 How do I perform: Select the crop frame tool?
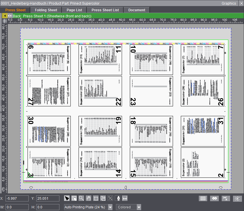click(x=96, y=198)
